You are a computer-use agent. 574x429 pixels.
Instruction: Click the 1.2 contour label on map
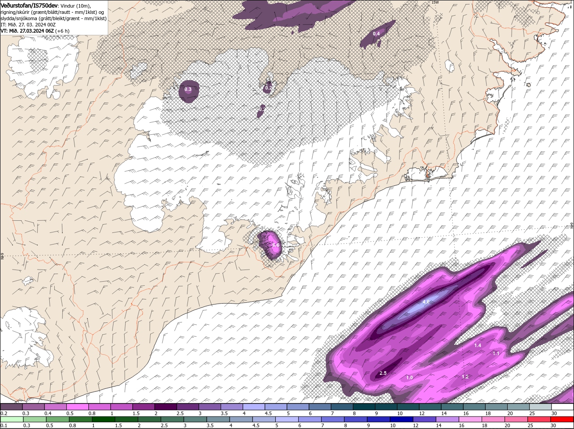click(x=465, y=377)
